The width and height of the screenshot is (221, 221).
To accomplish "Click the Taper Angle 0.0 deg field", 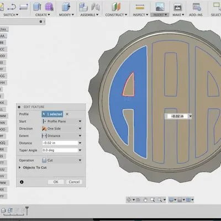I will [60, 150].
